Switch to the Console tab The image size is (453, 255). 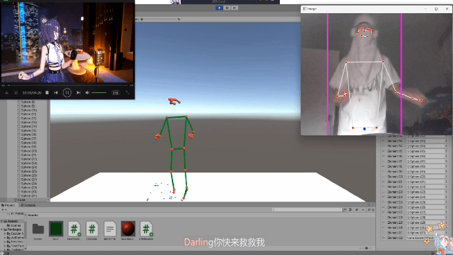click(28, 205)
